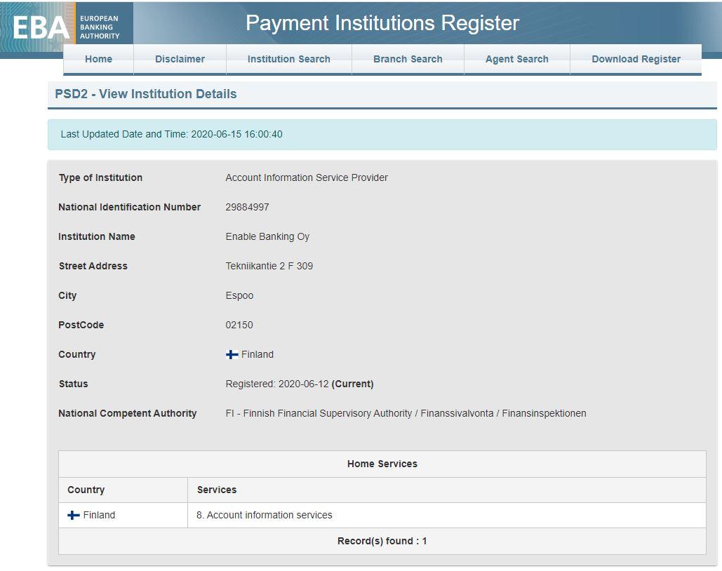Open the Download Register page
Screen dimensions: 722x571
click(x=636, y=59)
